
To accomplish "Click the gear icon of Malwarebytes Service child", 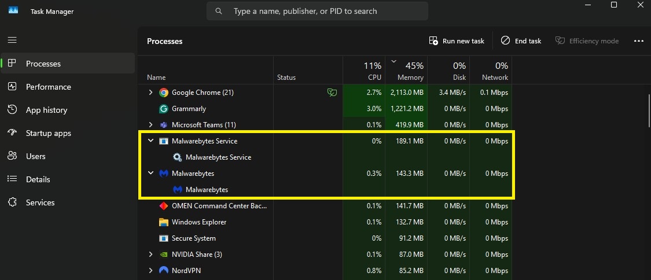I will pos(177,157).
